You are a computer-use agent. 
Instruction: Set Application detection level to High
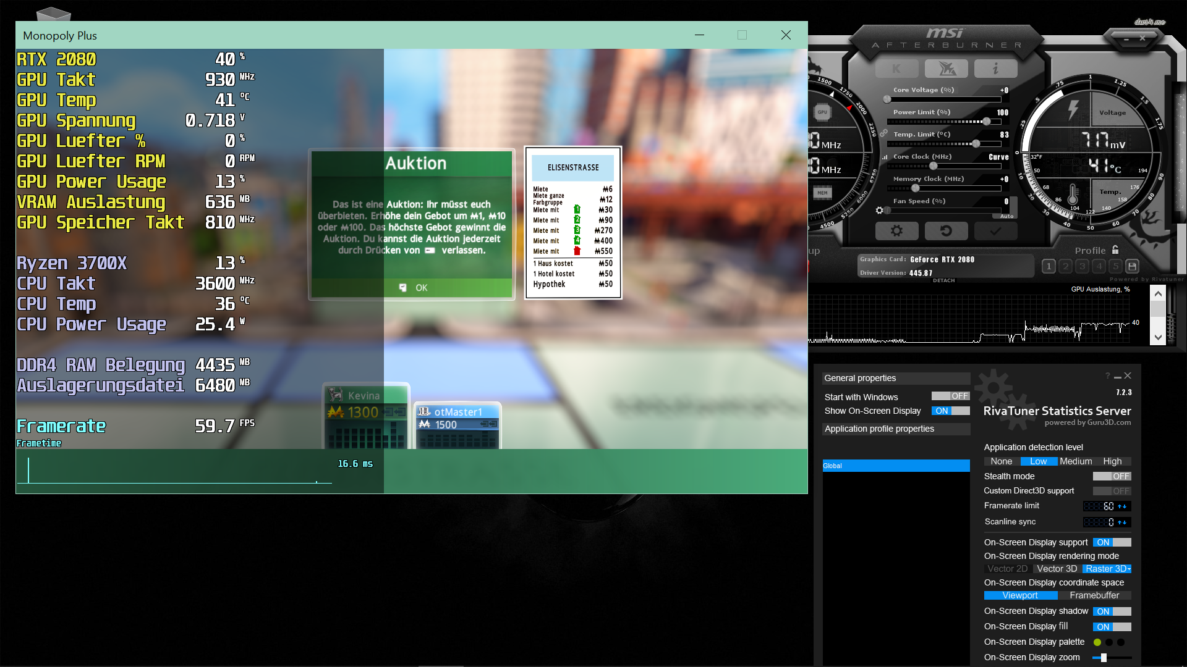(1113, 461)
